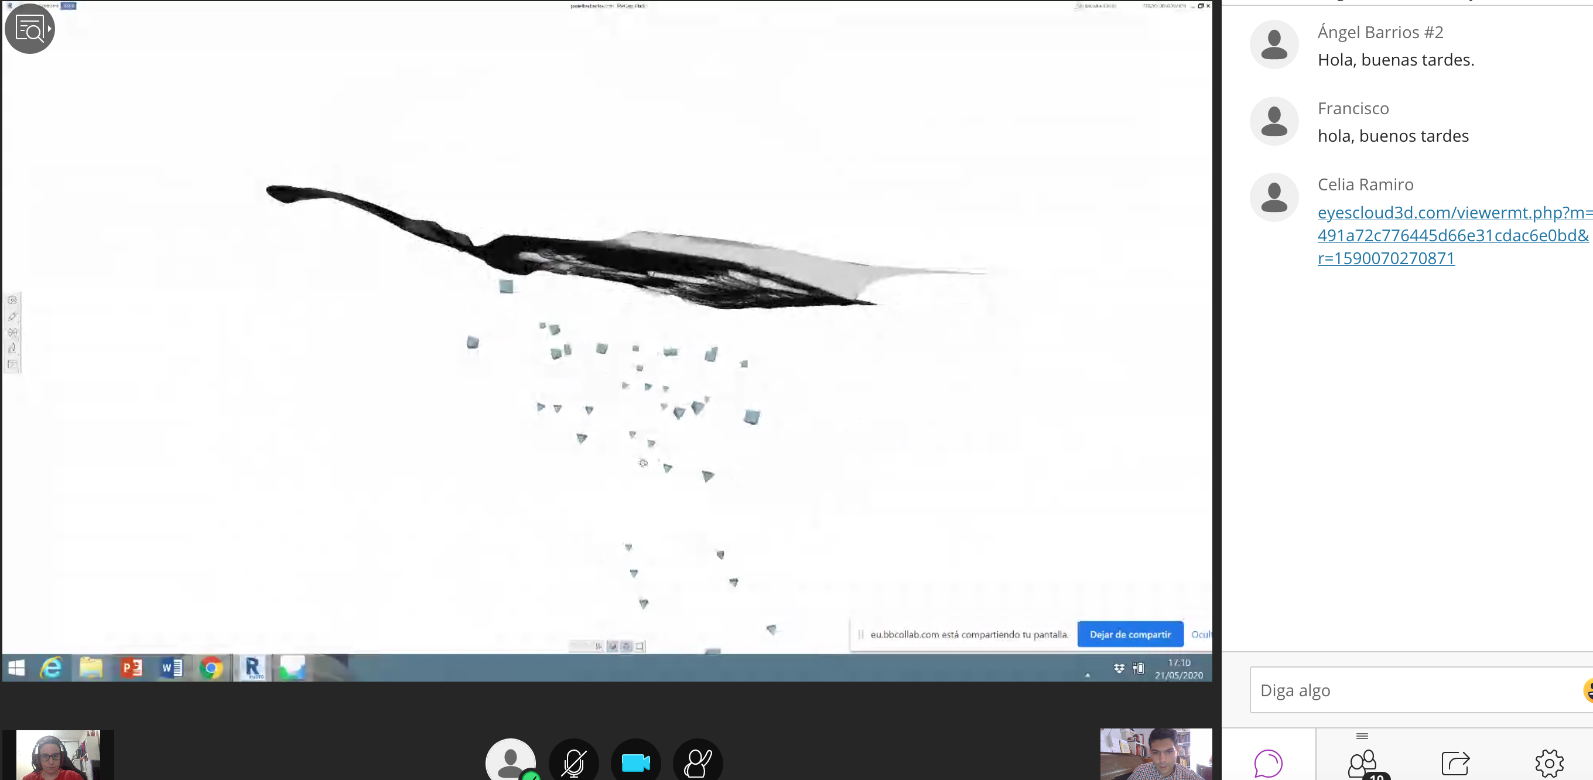Toggle the camera on in the media controls
Image resolution: width=1593 pixels, height=780 pixels.
click(x=635, y=761)
